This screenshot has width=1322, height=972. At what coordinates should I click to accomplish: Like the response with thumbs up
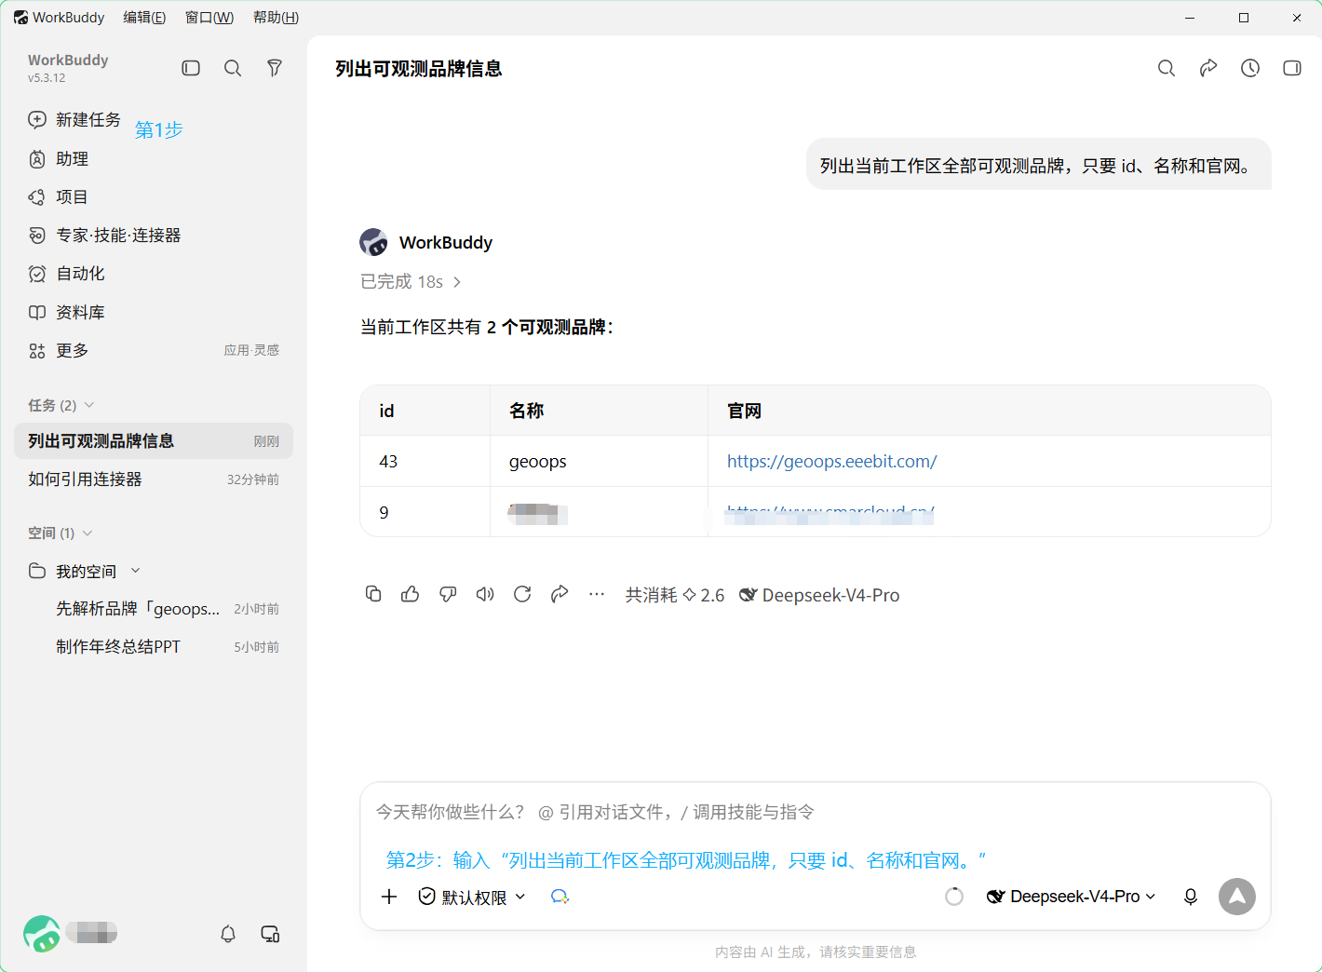pos(411,594)
